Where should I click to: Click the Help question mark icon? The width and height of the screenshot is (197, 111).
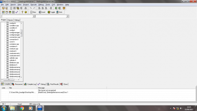(22, 12)
